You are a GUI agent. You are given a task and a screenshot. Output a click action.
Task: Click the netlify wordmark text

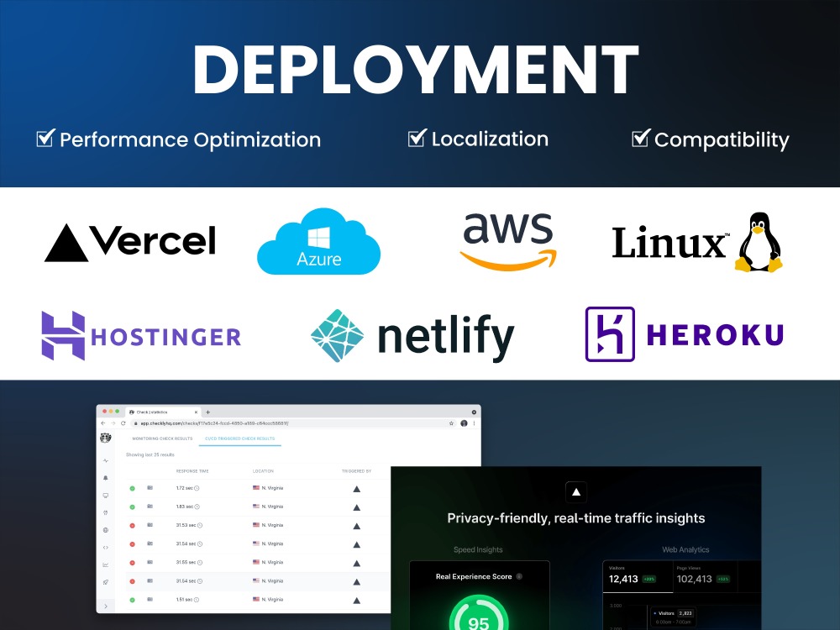[x=446, y=338]
